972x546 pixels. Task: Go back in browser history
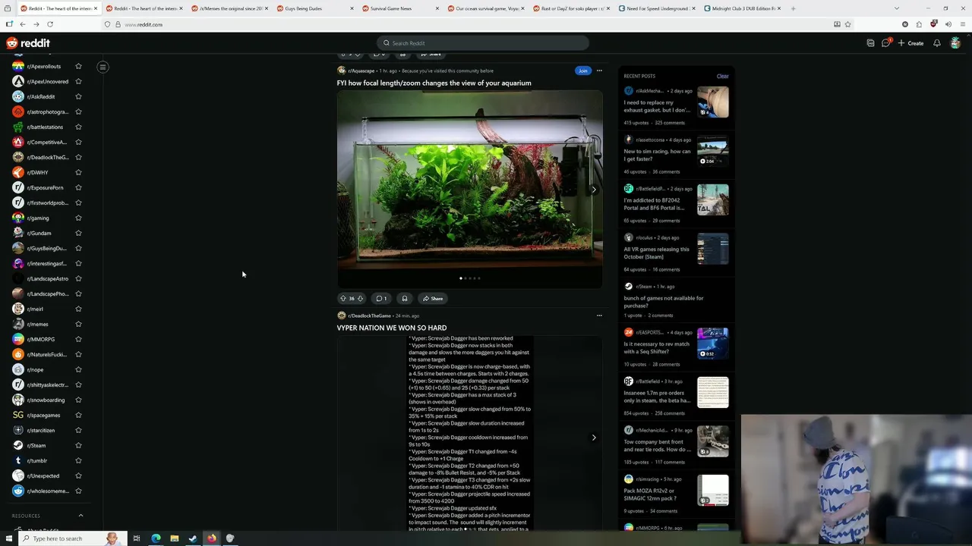click(x=23, y=24)
